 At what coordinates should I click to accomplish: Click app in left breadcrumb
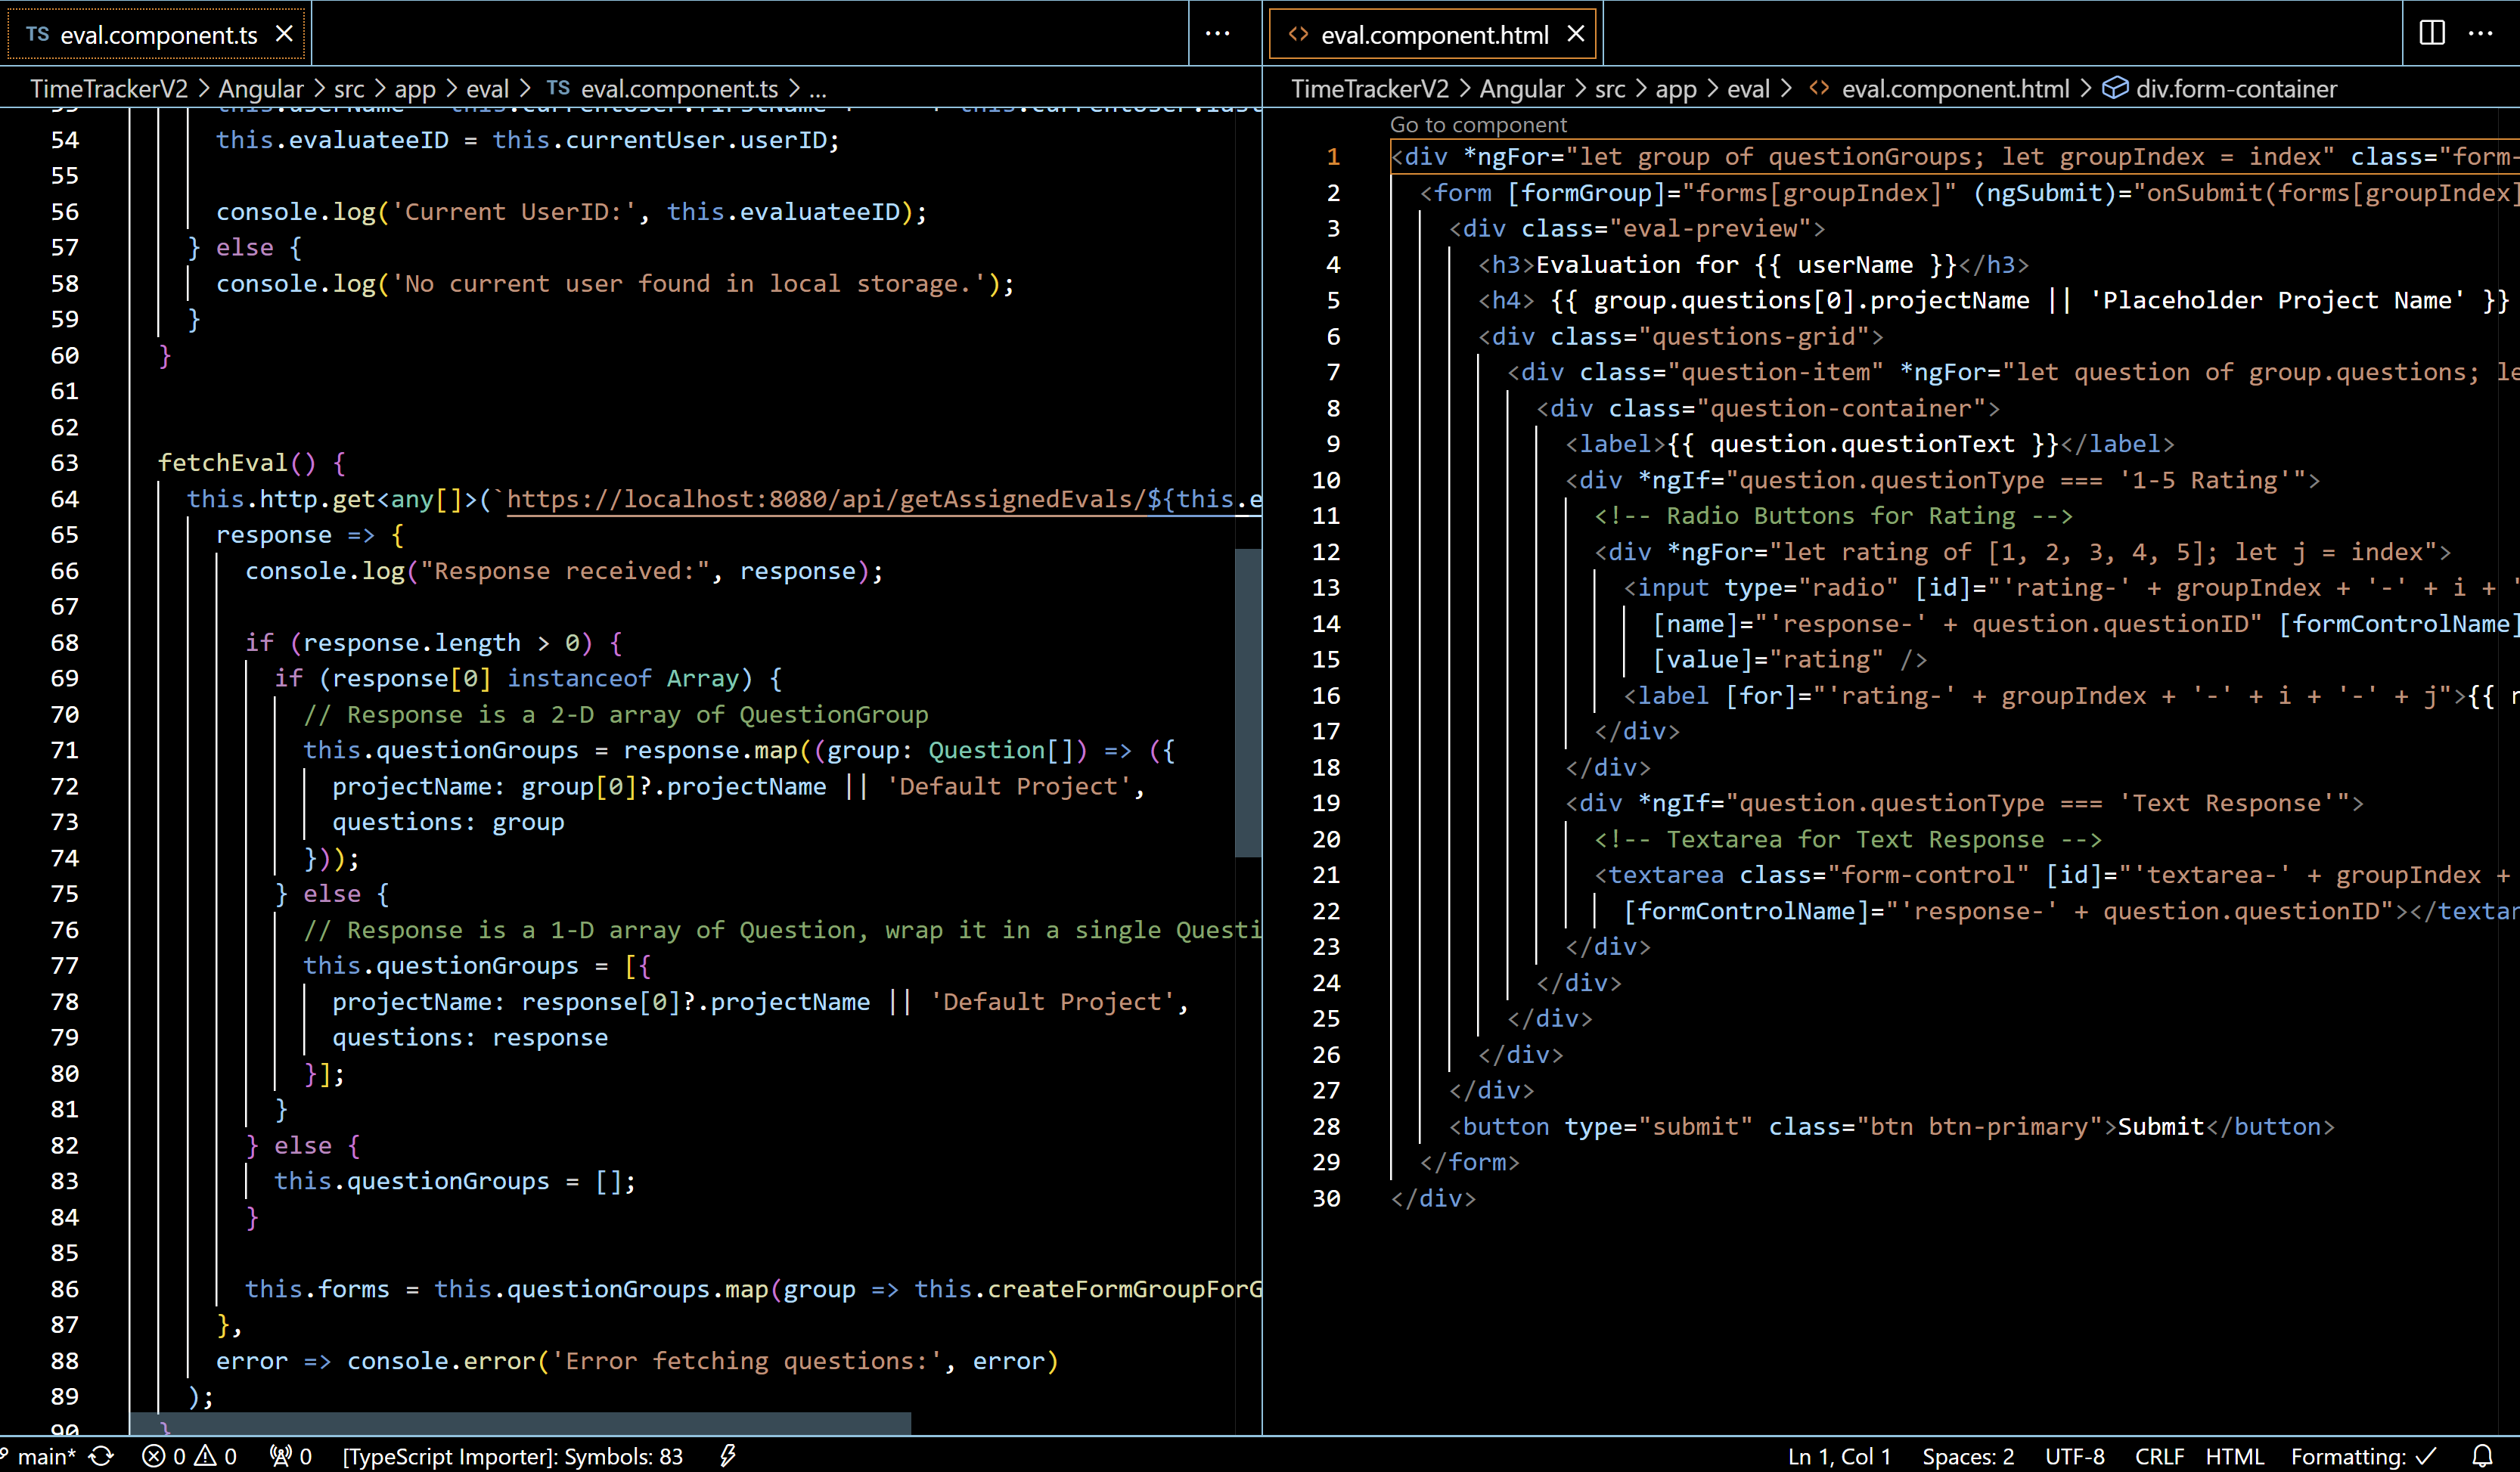click(x=415, y=89)
